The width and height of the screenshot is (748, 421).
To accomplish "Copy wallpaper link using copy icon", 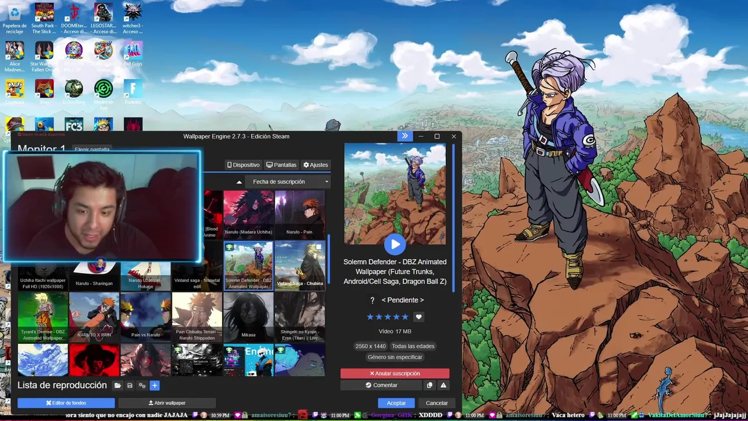I will click(x=430, y=385).
